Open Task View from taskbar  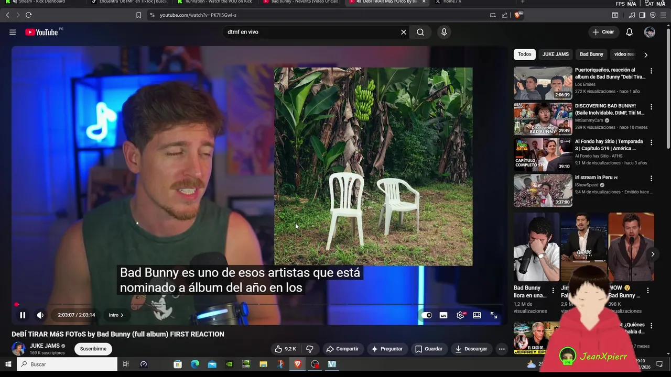(x=126, y=364)
